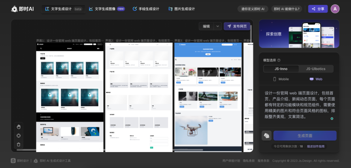Click the help icon beside 模型选择
The height and width of the screenshot is (168, 351).
(279, 60)
